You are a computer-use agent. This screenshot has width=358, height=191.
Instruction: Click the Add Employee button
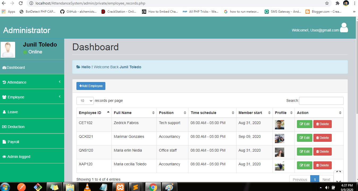pyautogui.click(x=91, y=86)
